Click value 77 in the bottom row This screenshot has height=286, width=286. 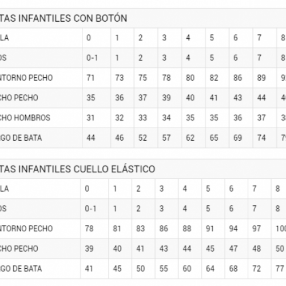(280, 269)
